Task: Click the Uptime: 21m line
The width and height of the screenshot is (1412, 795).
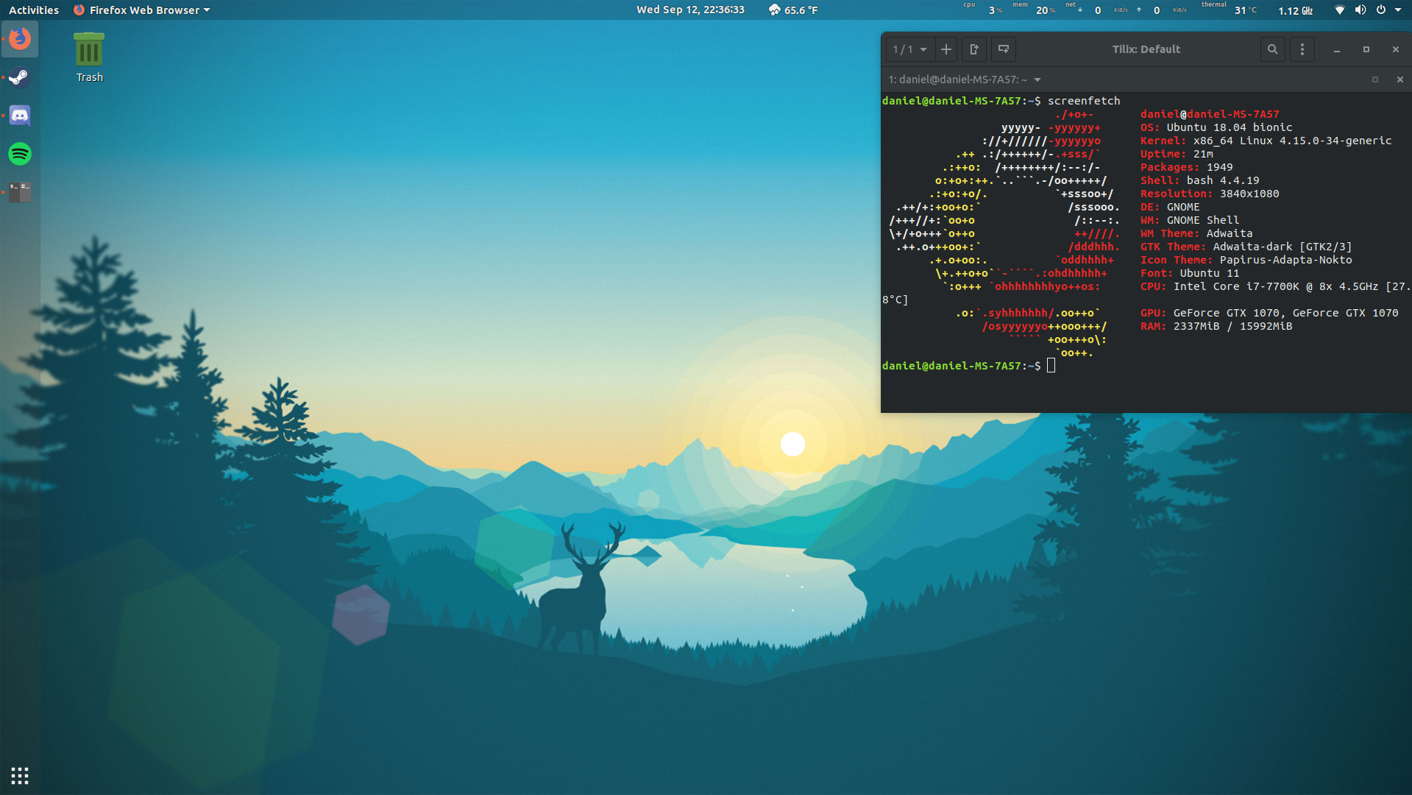Action: click(x=1177, y=154)
